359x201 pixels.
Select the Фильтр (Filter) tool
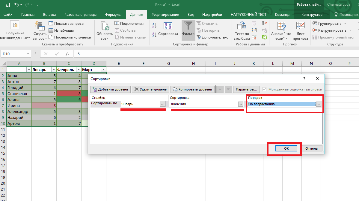(188, 30)
